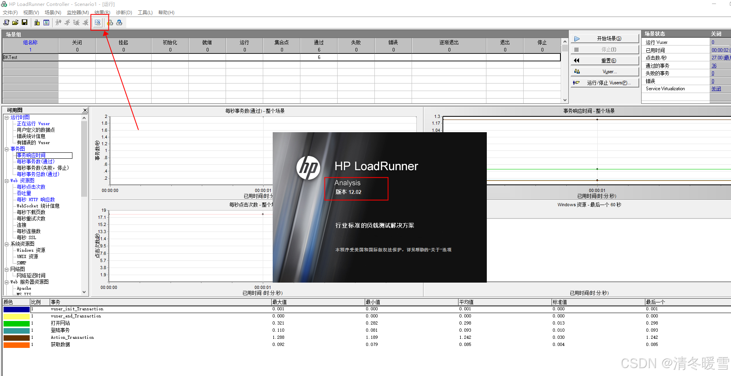Click the 失败的事务 value link
The image size is (731, 376).
tap(713, 73)
